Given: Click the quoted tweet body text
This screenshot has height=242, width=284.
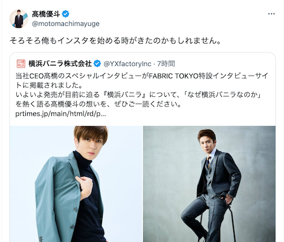Looking at the screenshot, I should [x=141, y=95].
